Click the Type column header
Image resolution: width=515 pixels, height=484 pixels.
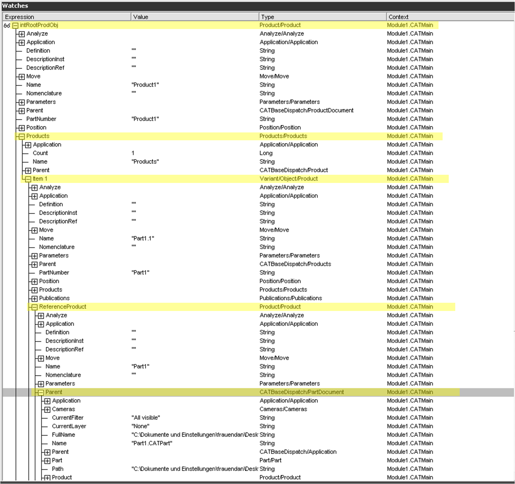pos(322,17)
